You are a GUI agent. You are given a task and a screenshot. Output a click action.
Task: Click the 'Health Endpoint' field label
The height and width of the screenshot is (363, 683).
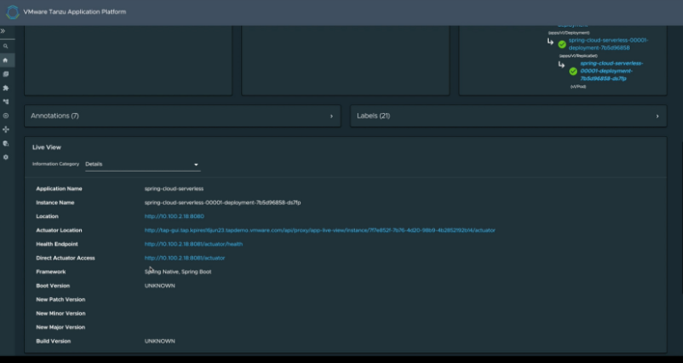[57, 244]
